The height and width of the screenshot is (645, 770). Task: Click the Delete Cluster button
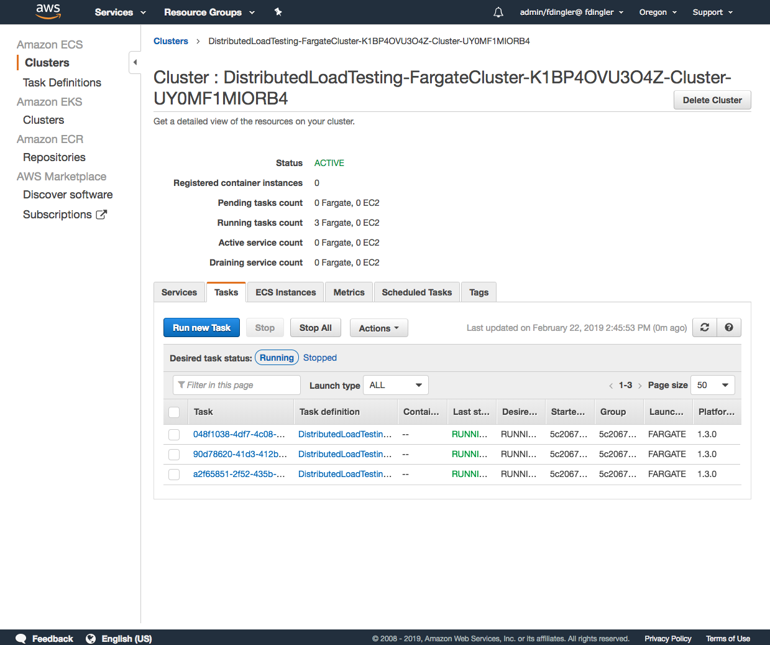(712, 100)
